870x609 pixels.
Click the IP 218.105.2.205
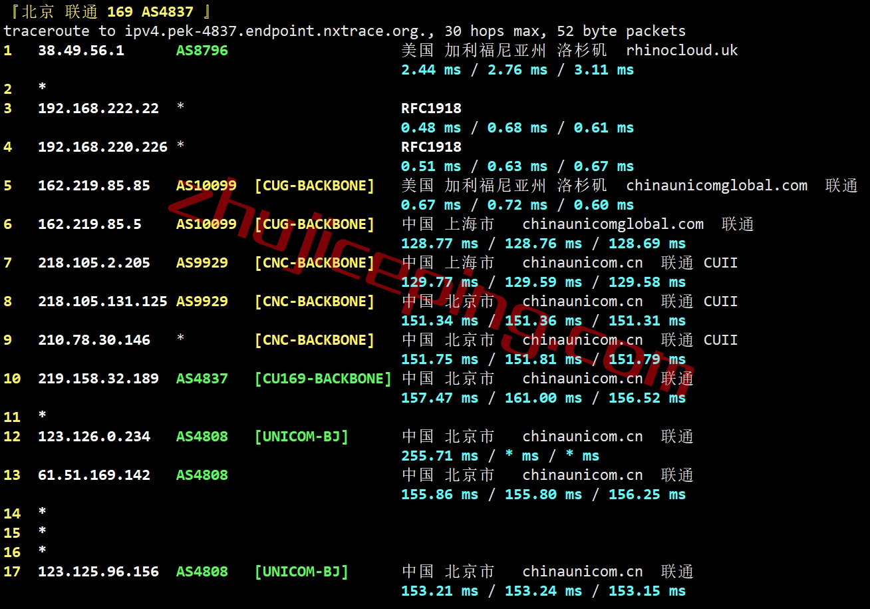[x=94, y=263]
